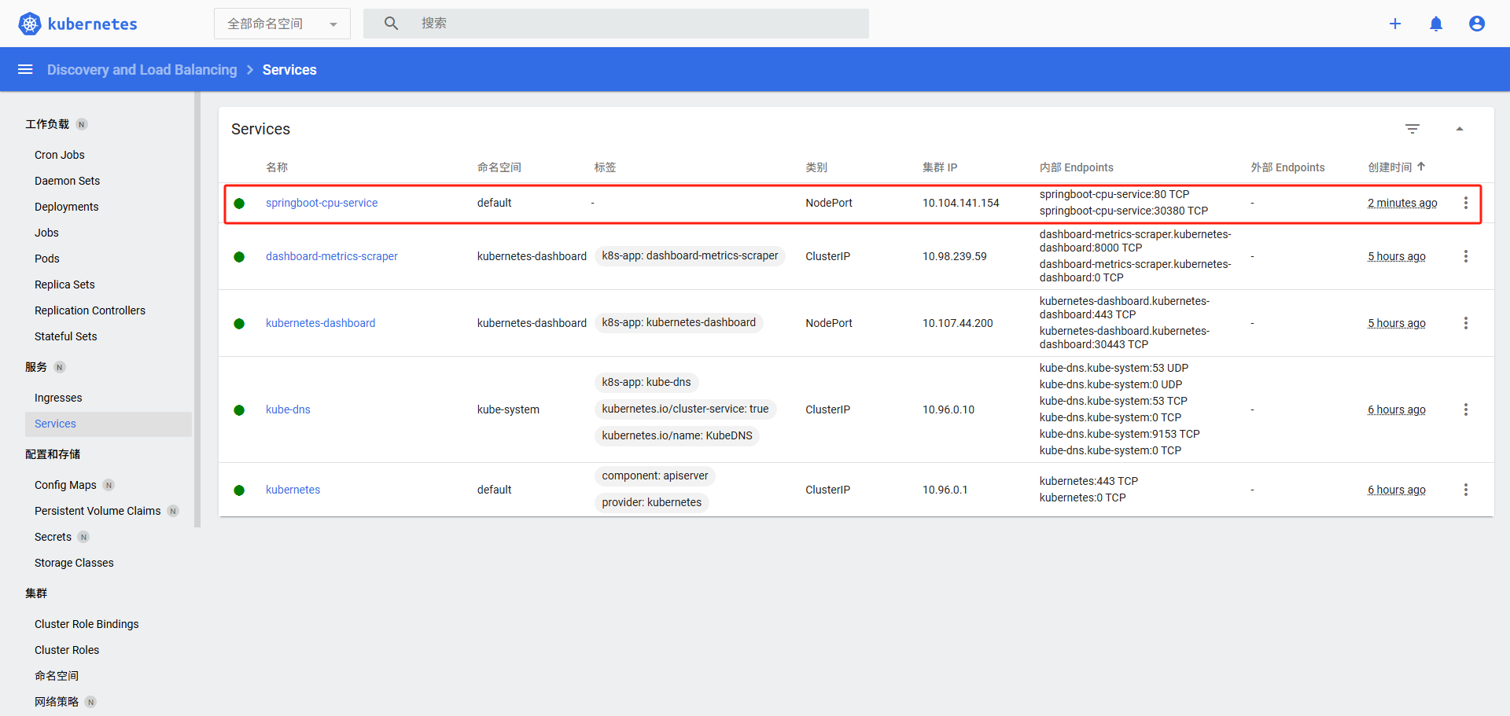
Task: Click status dot of kube-dns
Action: [x=239, y=410]
